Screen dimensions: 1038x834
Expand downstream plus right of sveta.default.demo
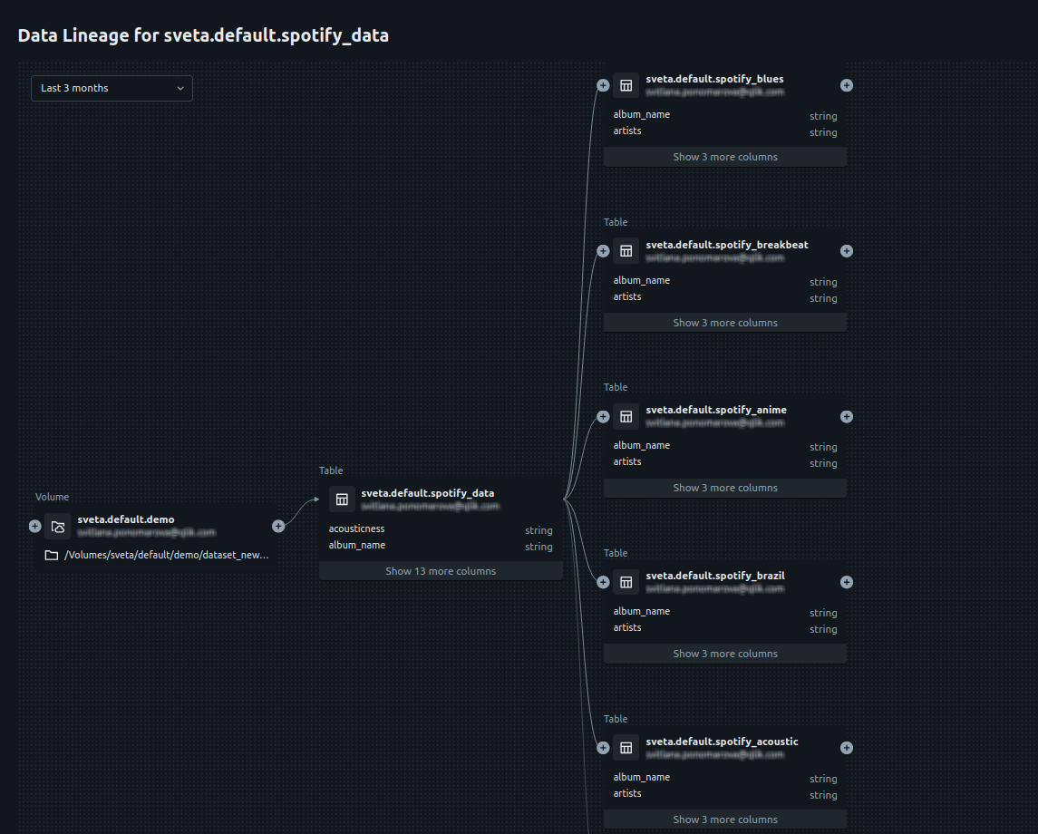click(278, 526)
